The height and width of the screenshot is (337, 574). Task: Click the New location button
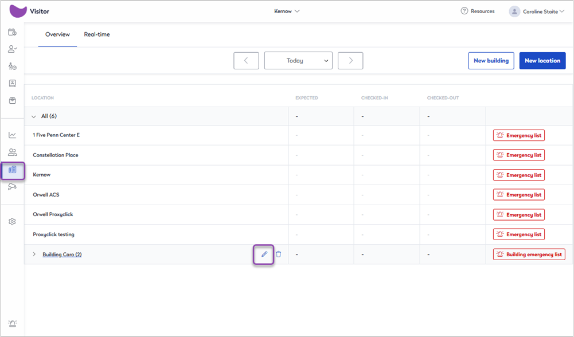click(x=542, y=61)
